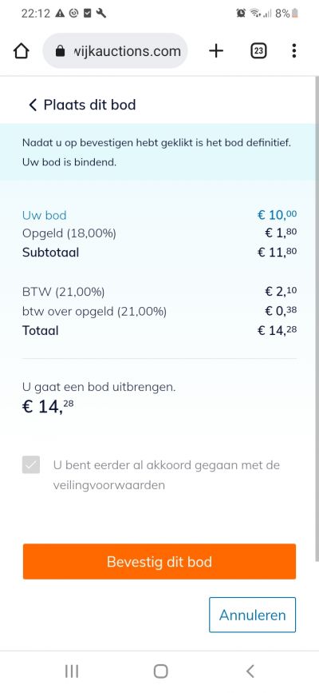The width and height of the screenshot is (319, 693).
Task: Click the veilingvoorwaarden agreement text
Action: coord(167,475)
